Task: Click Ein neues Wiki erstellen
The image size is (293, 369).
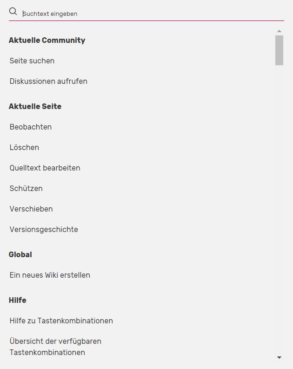Action: 50,275
